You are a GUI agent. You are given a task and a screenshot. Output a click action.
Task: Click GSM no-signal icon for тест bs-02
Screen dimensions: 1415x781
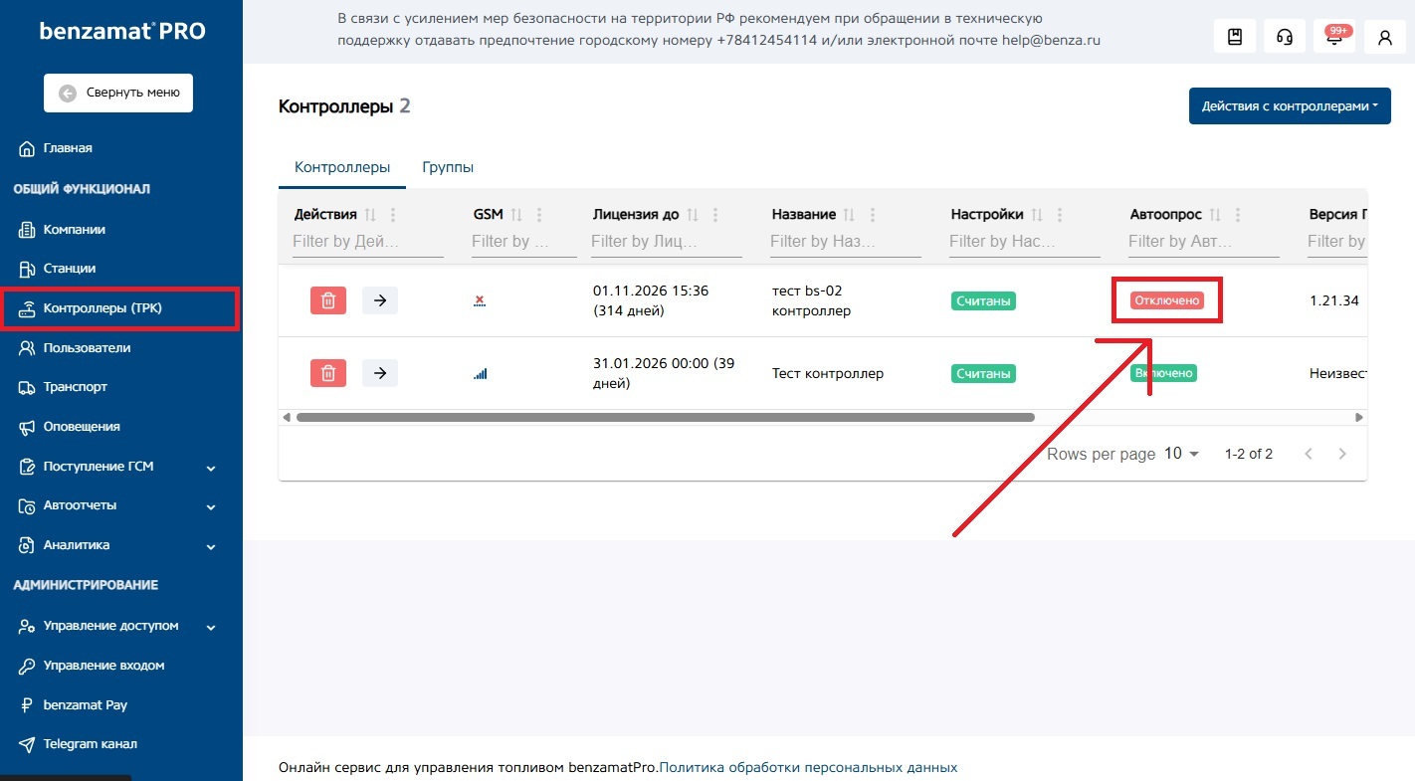480,300
